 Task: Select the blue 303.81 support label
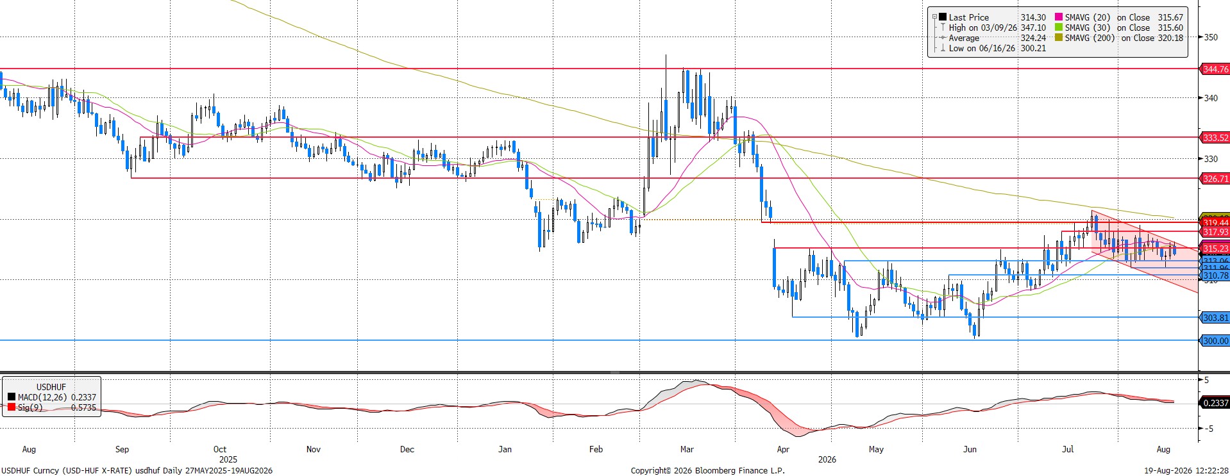click(1215, 318)
